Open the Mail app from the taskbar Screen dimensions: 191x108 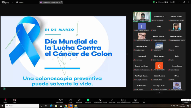click(x=61, y=106)
